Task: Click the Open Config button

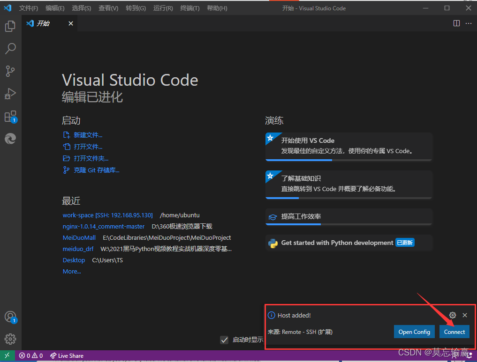Action: 414,332
